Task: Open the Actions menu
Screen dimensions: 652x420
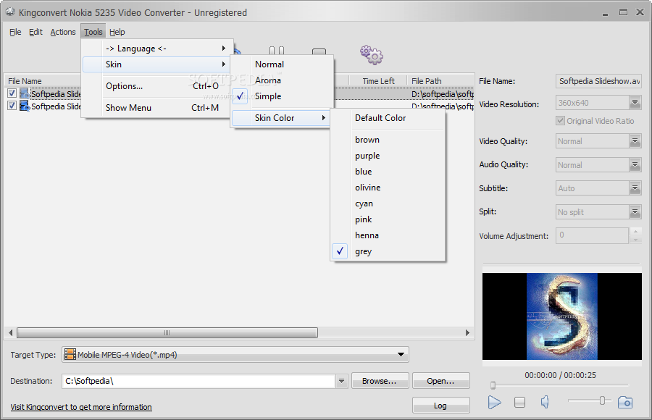Action: click(63, 32)
